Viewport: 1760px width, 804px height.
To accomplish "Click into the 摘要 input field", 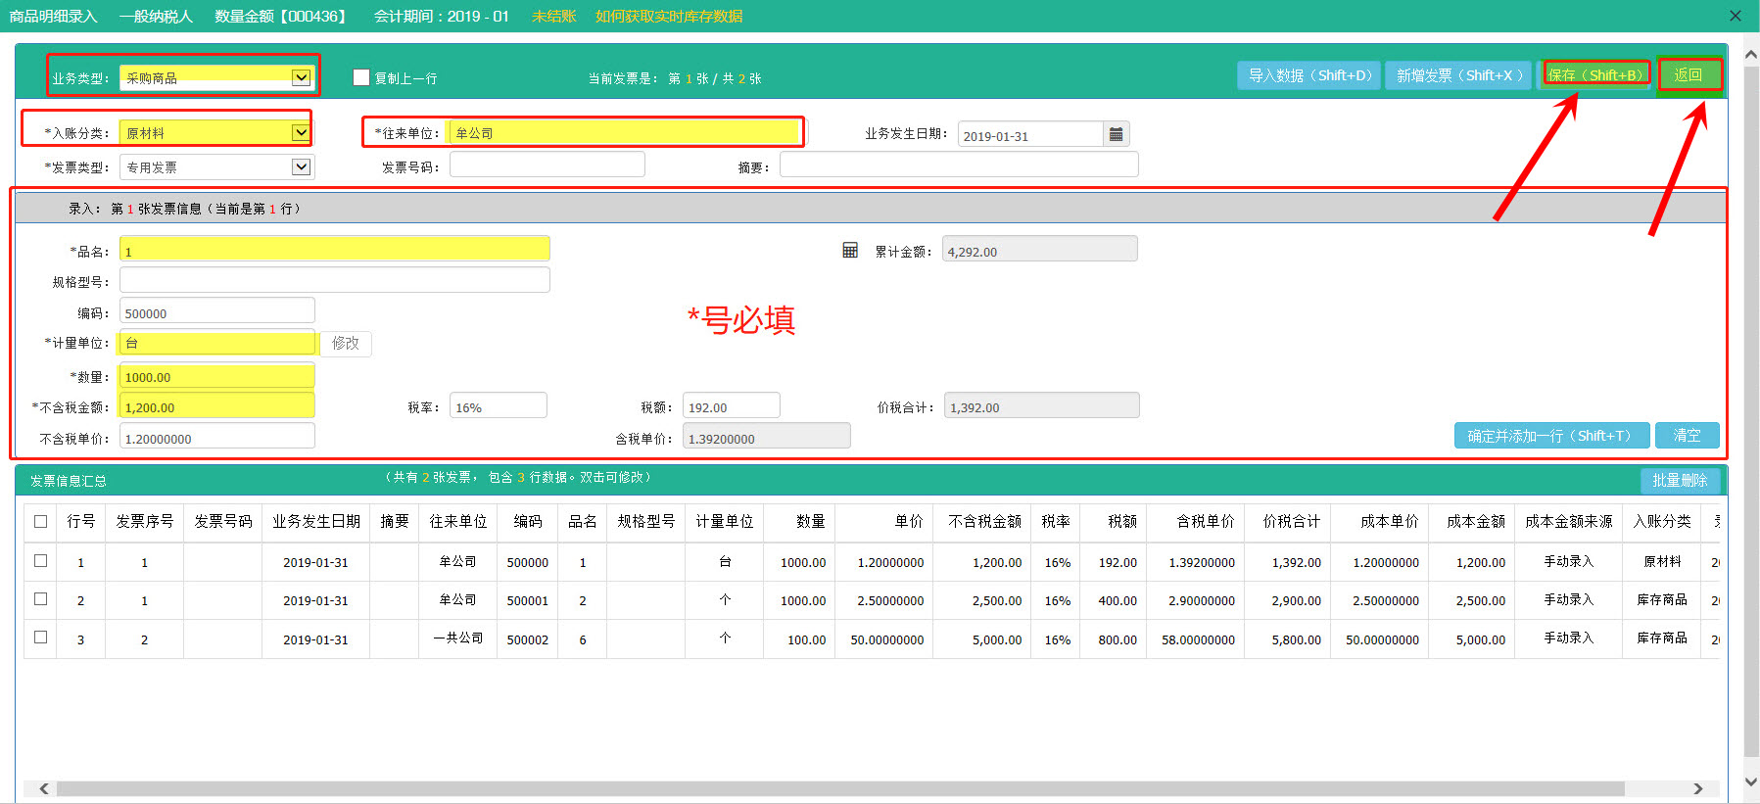I will [959, 165].
